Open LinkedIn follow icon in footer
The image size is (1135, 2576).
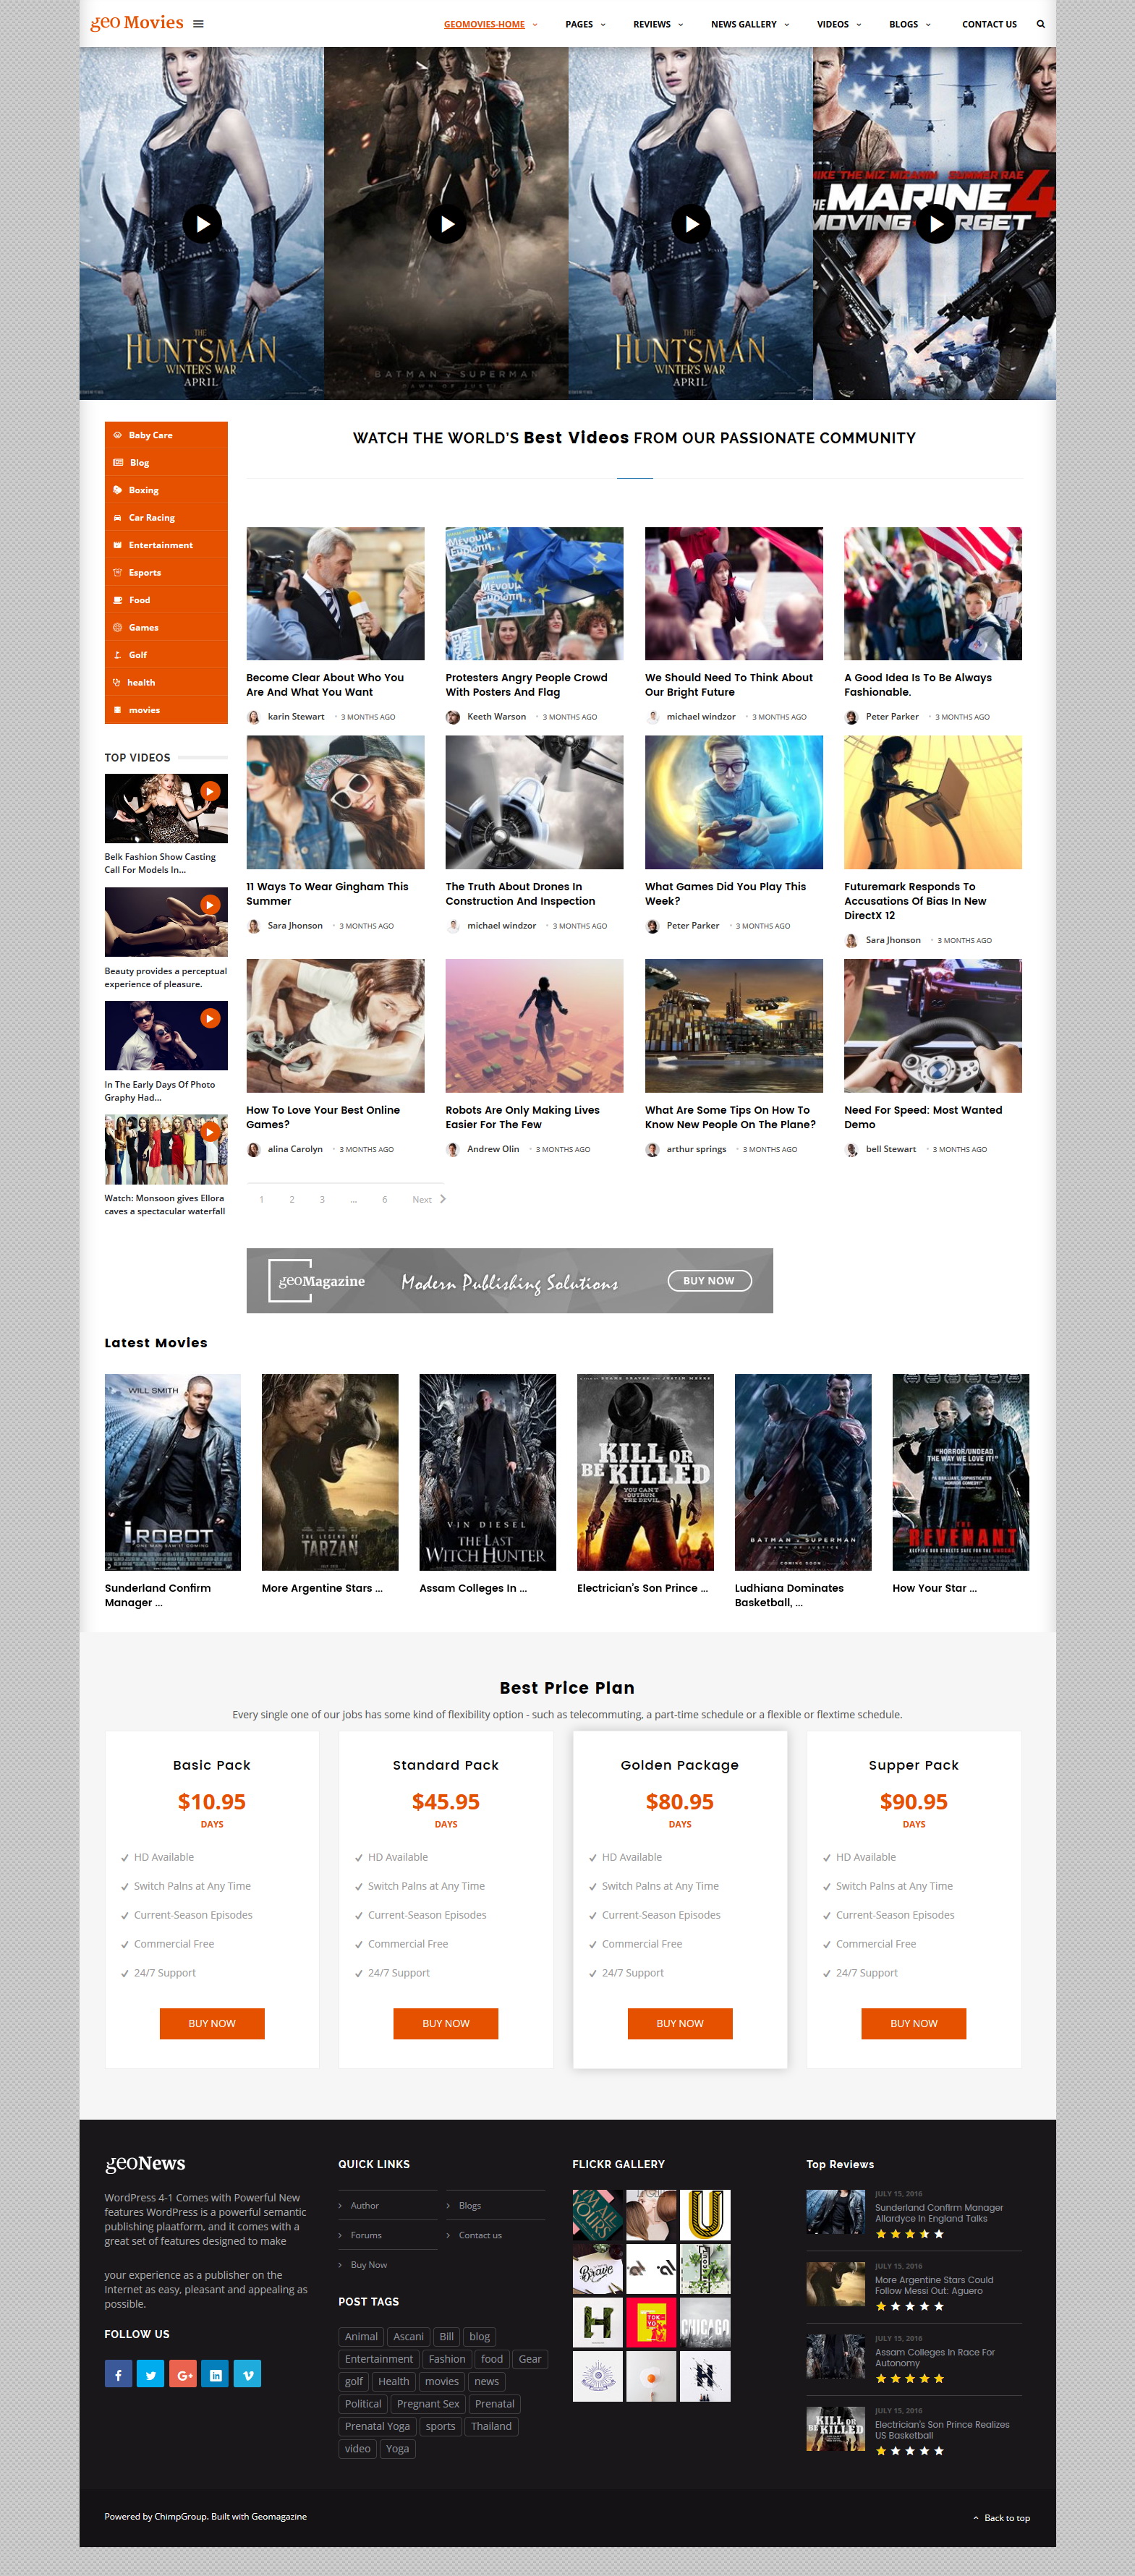coord(215,2374)
